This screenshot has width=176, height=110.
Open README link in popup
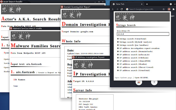[x=142, y=78]
